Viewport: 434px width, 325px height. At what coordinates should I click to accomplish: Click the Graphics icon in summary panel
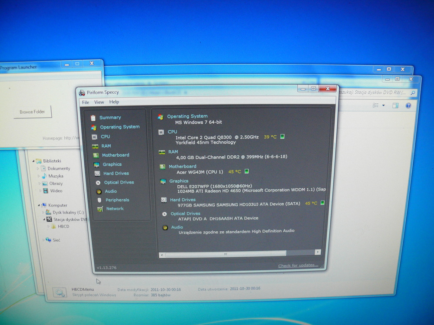[x=163, y=181]
